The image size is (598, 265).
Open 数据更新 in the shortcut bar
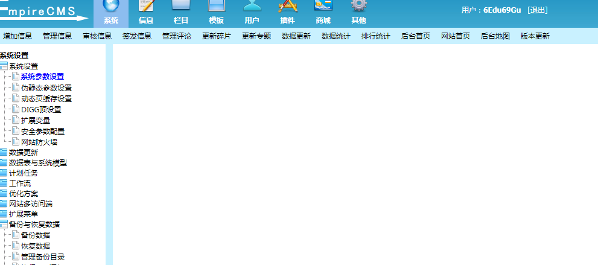(296, 36)
